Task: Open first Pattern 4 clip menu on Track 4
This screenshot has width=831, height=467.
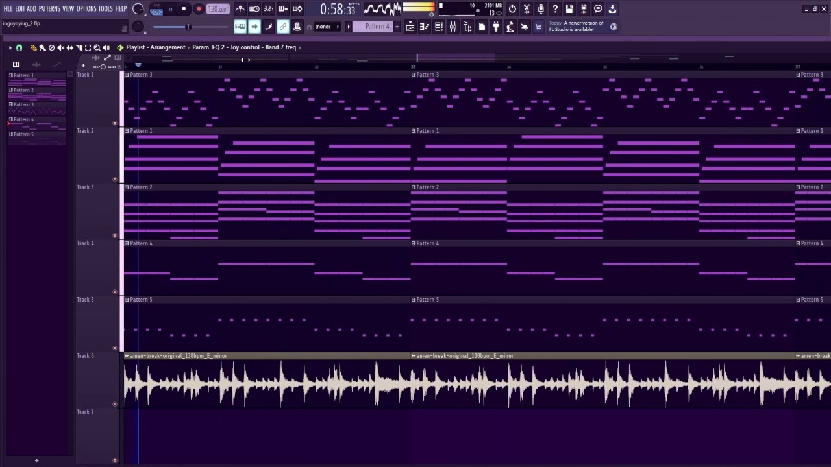Action: [127, 243]
